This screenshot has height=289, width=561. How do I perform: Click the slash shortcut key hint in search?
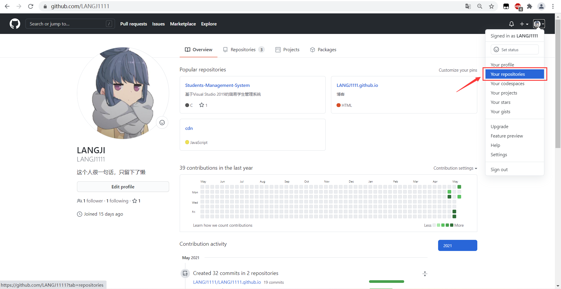coord(109,24)
